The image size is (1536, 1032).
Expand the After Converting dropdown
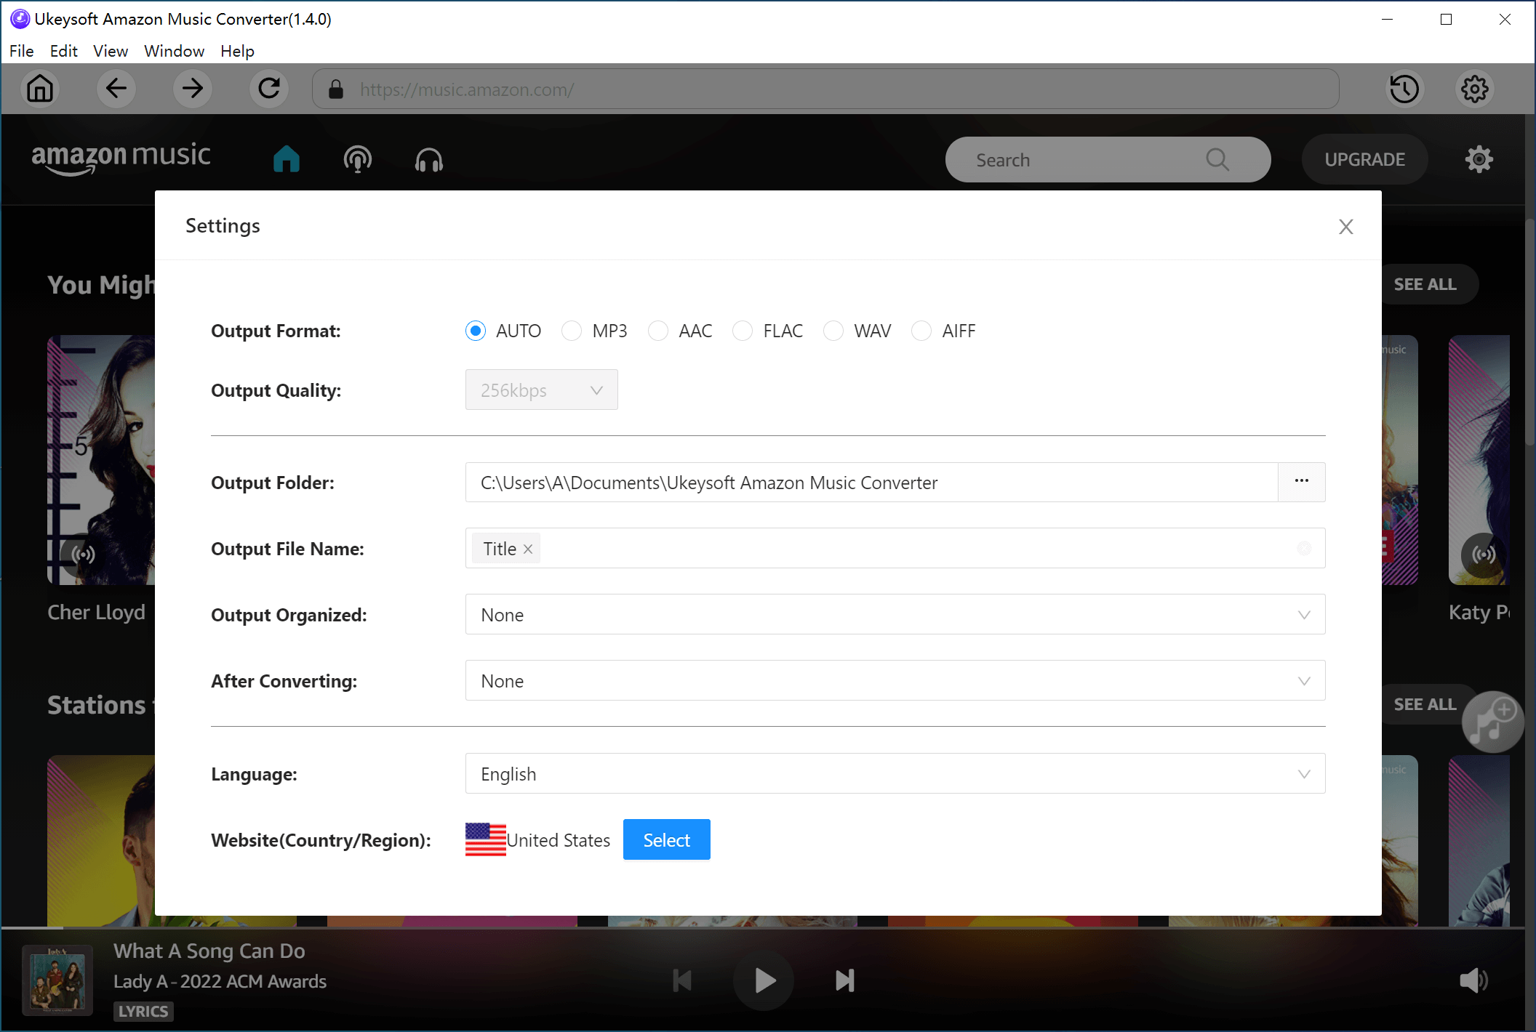1302,681
